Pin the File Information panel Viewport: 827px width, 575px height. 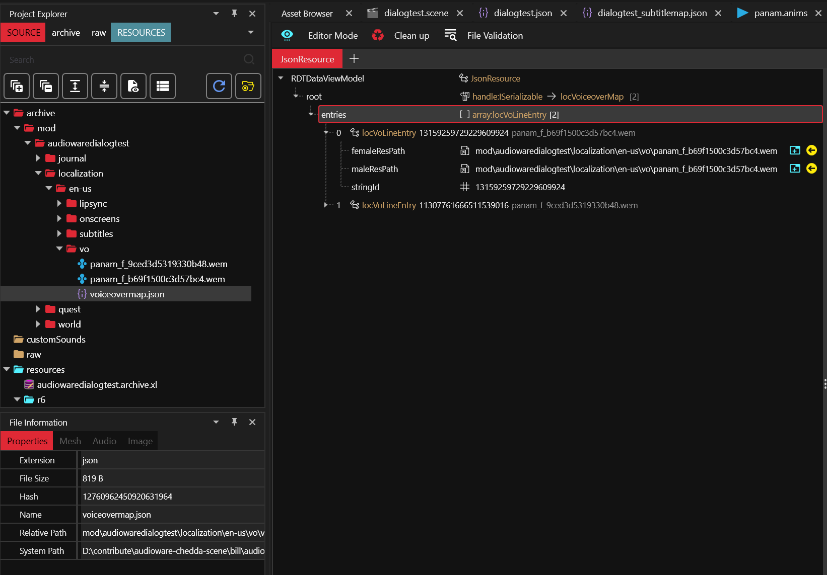[x=234, y=422]
